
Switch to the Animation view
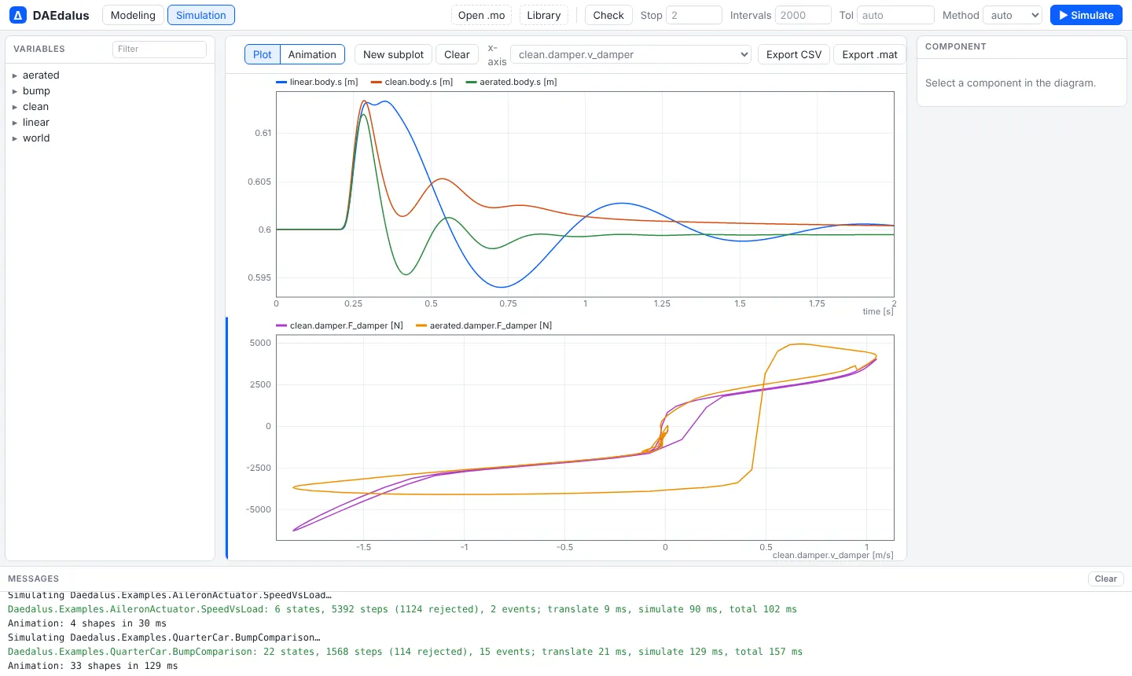(312, 54)
